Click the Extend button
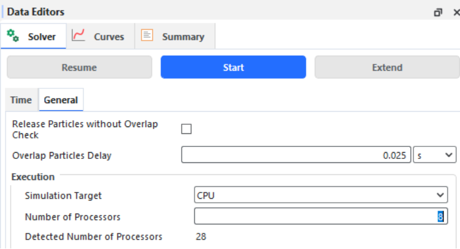 387,67
